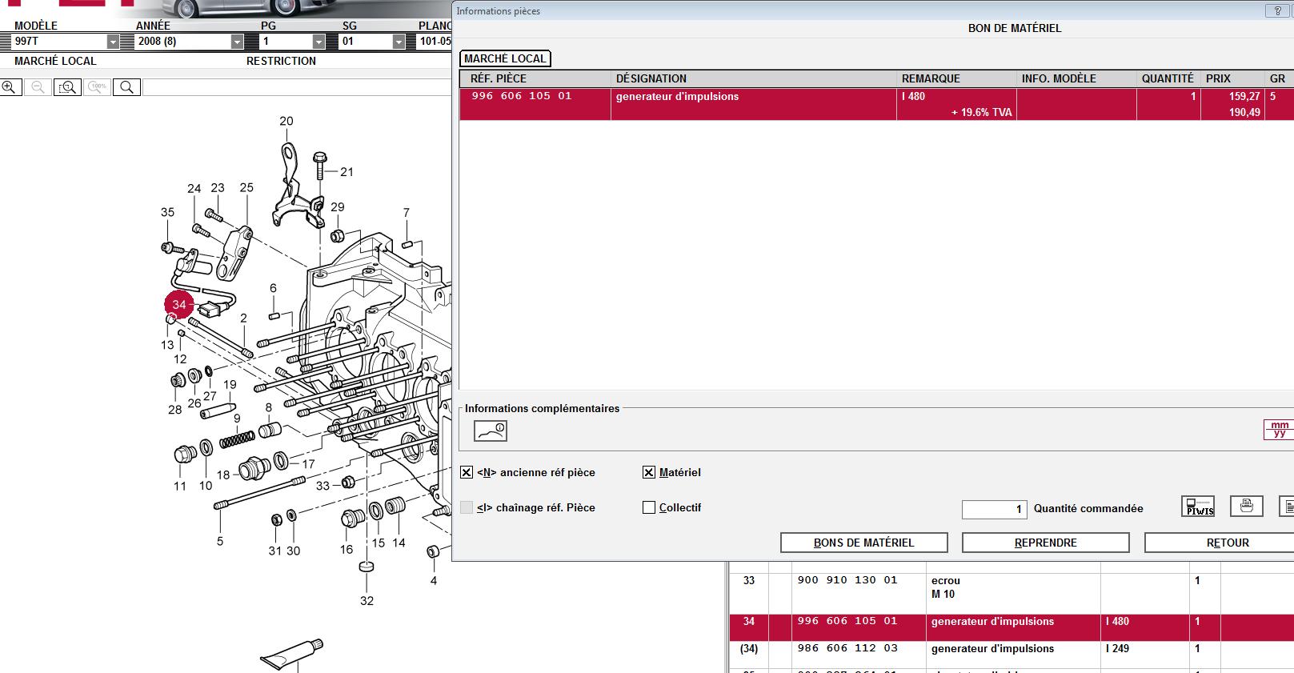Click the Quantité commandée input field
Screen dimensions: 1294x673
pyautogui.click(x=995, y=509)
